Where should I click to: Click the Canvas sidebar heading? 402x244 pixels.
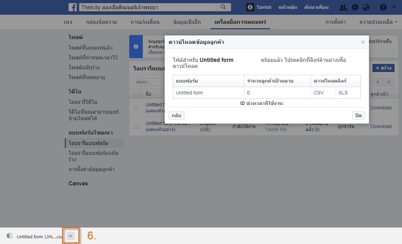tap(78, 183)
